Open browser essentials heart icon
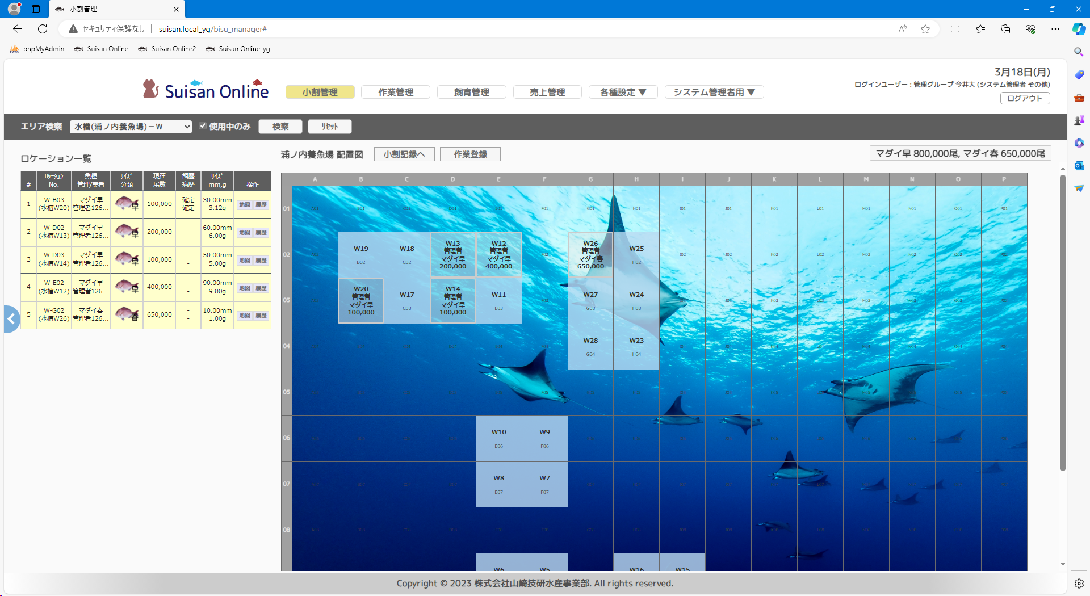The image size is (1090, 596). pyautogui.click(x=1030, y=29)
